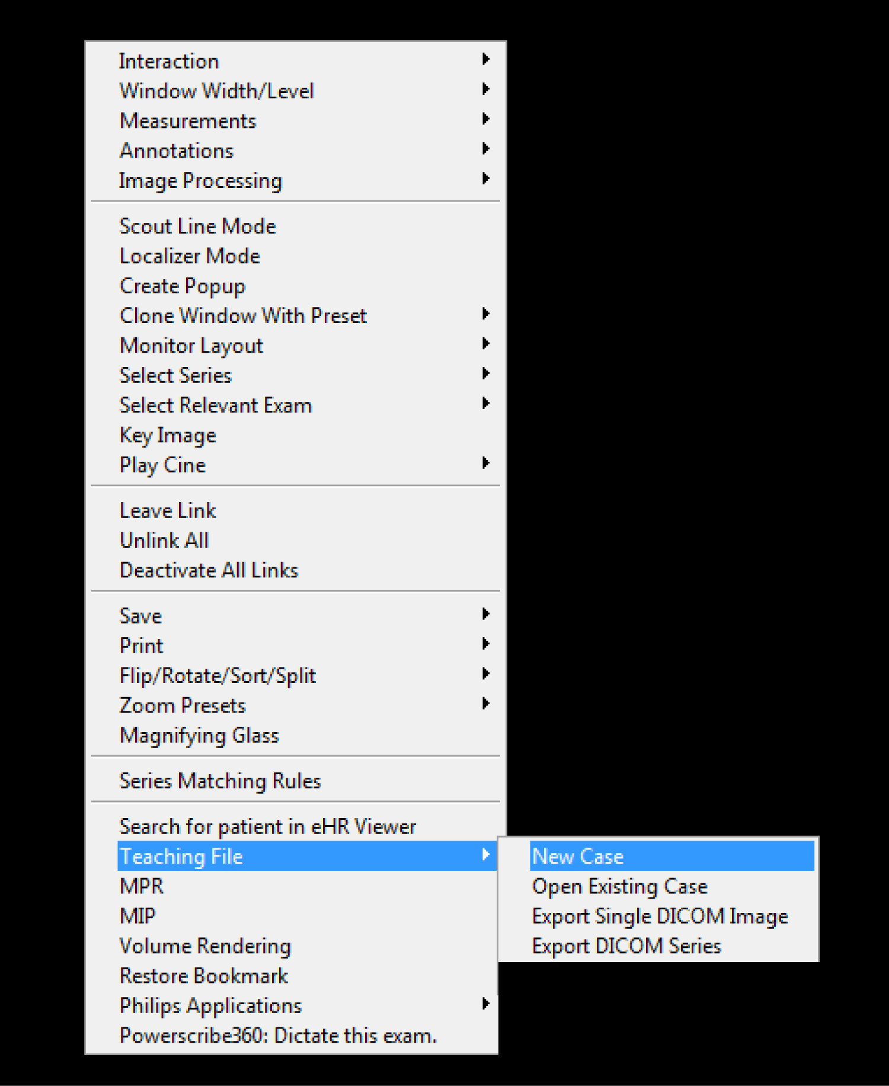The width and height of the screenshot is (889, 1086).
Task: Select Deactivate All Links
Action: [x=209, y=570]
